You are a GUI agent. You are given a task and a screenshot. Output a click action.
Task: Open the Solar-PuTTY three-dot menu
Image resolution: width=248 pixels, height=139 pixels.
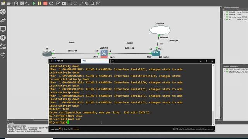pos(51,61)
